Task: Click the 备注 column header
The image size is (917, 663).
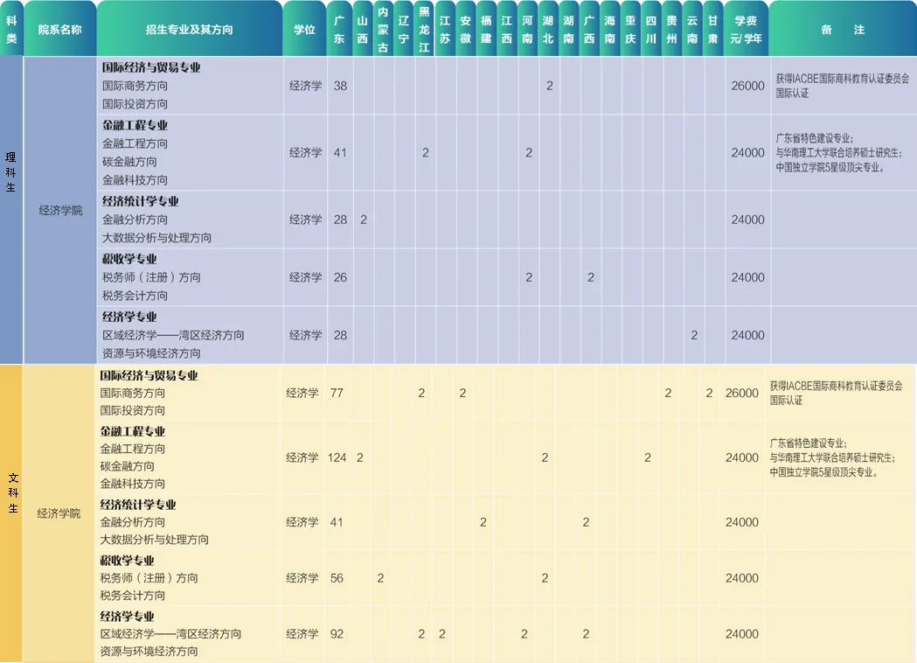Action: pyautogui.click(x=844, y=28)
